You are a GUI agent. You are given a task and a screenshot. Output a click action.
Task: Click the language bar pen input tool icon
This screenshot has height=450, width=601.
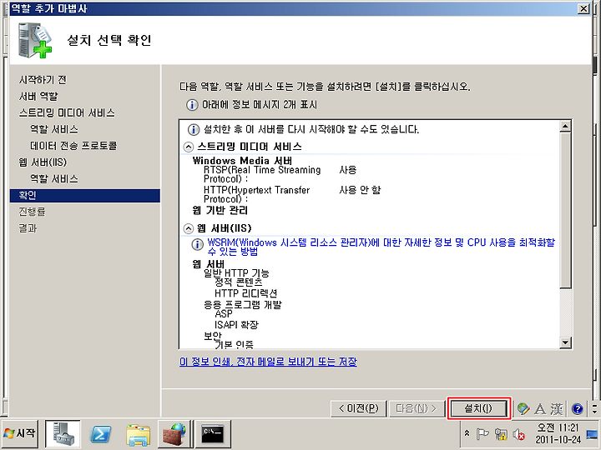[x=523, y=408]
